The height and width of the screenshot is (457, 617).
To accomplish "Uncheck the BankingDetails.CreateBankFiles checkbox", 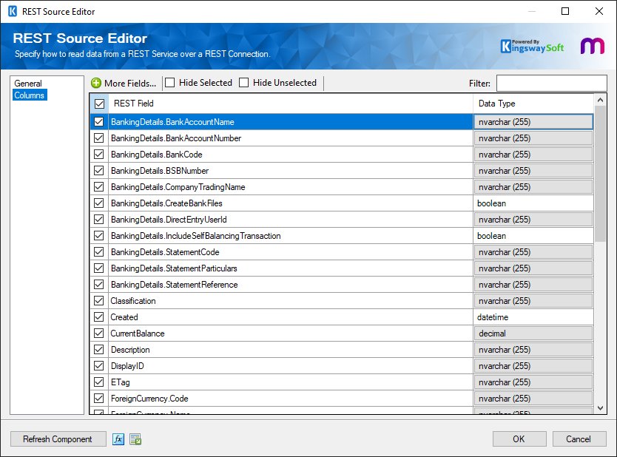I will point(99,203).
